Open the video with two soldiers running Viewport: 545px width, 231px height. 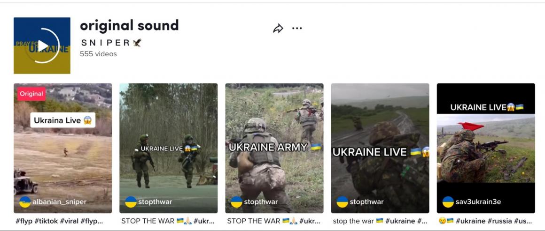(x=169, y=148)
